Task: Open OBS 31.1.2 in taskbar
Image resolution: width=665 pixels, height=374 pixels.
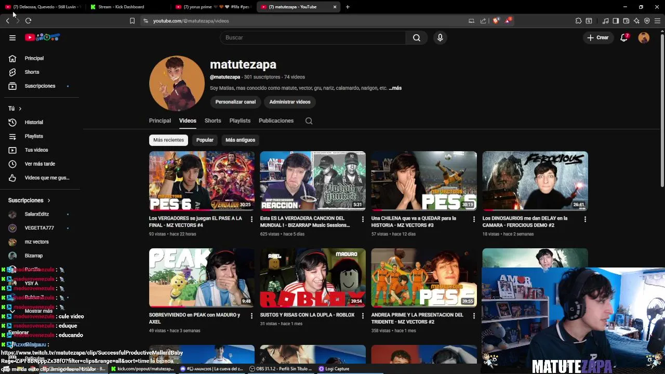Action: (281, 369)
